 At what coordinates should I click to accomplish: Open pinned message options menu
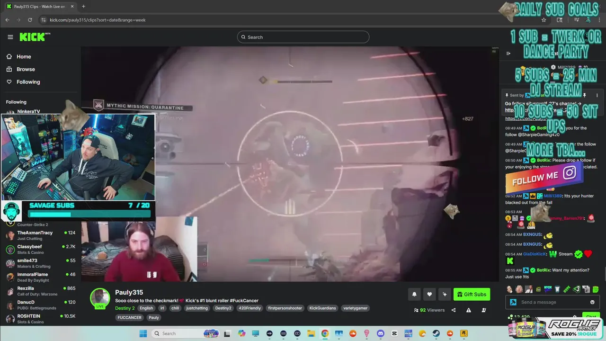(597, 95)
